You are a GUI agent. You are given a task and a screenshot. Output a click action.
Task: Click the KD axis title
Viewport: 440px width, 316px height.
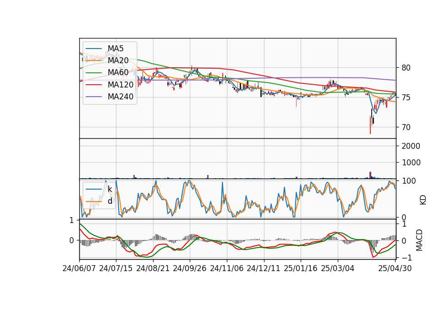tap(423, 200)
